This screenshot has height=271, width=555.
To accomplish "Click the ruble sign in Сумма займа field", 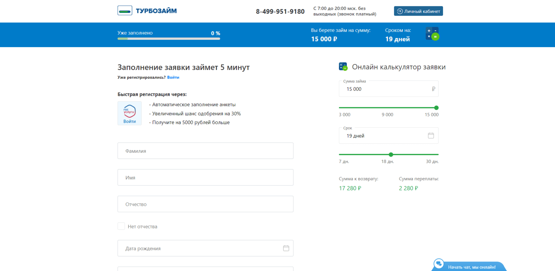I will point(433,89).
